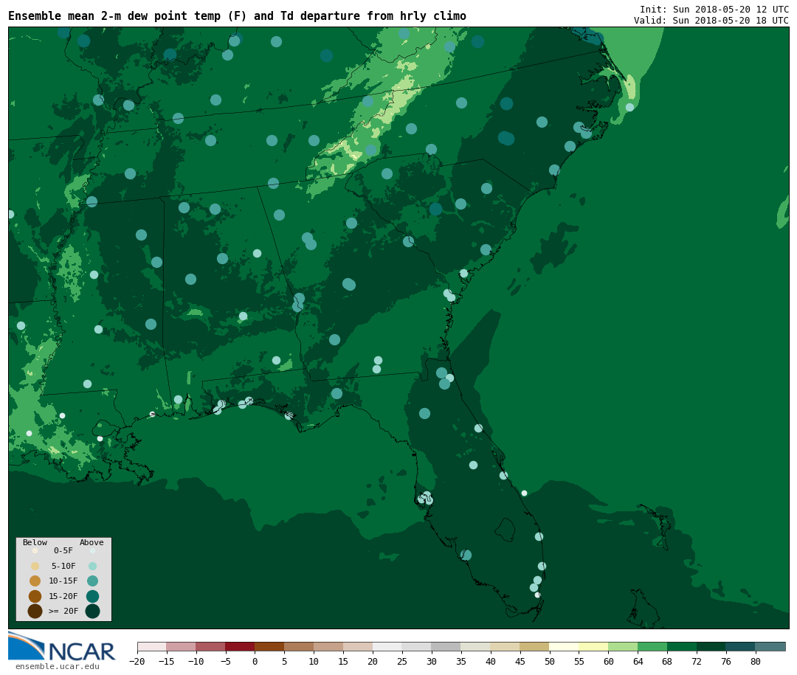Select the dark red -5 to 0 swatch
Image resolution: width=797 pixels, height=675 pixels.
240,646
